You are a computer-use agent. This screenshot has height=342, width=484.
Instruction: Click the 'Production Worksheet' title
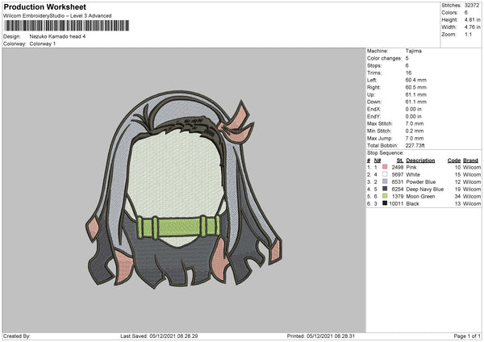(44, 6)
